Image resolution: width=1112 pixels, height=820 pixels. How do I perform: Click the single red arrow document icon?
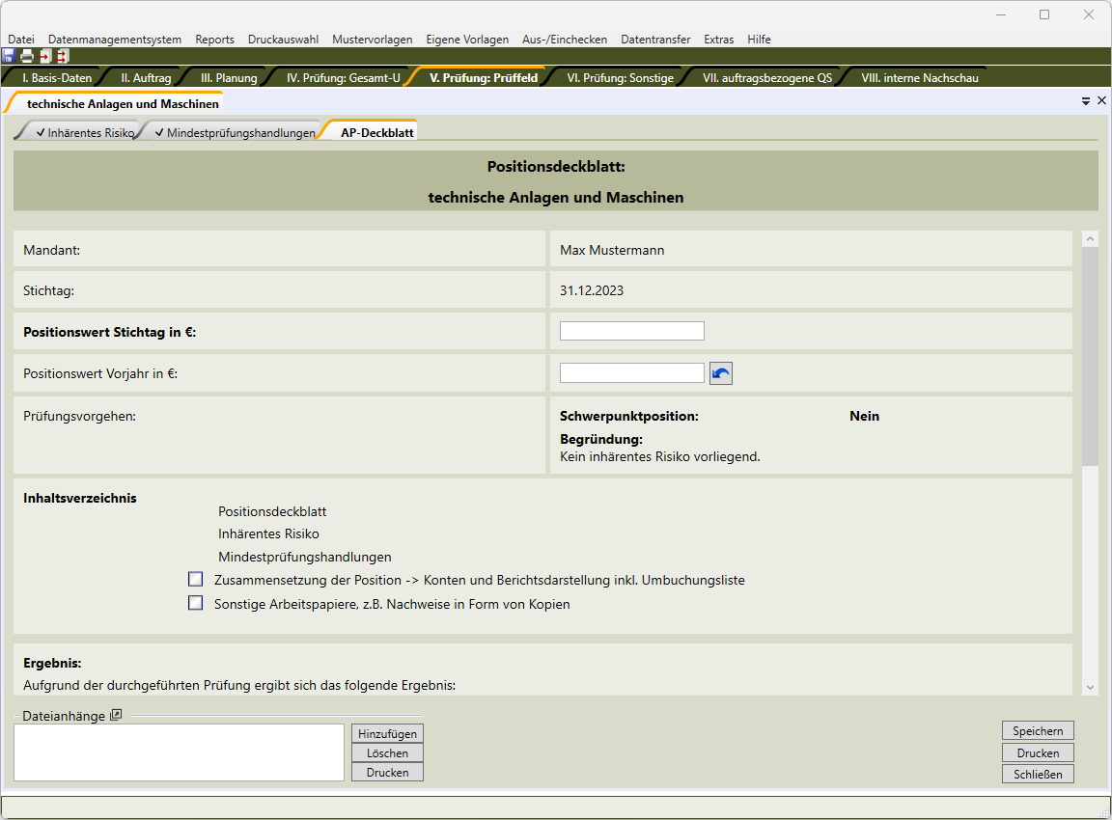pos(44,56)
